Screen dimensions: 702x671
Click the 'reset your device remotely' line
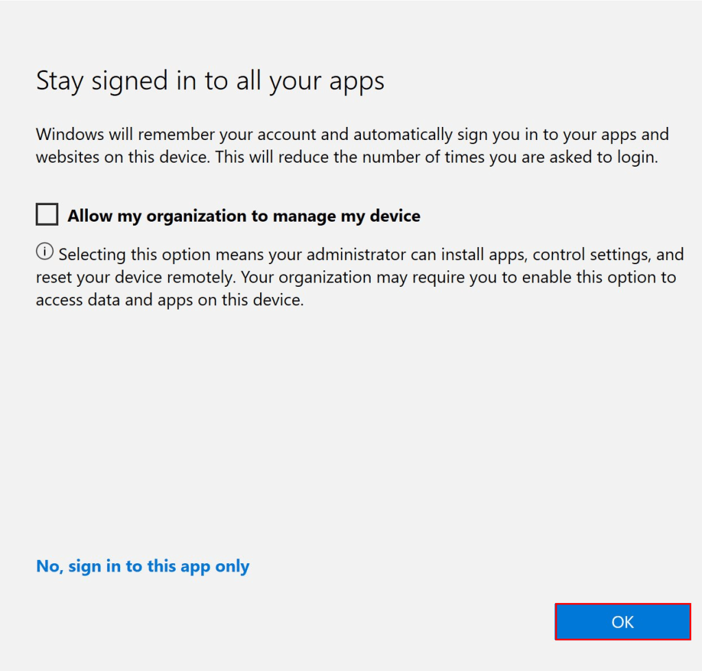tap(136, 277)
